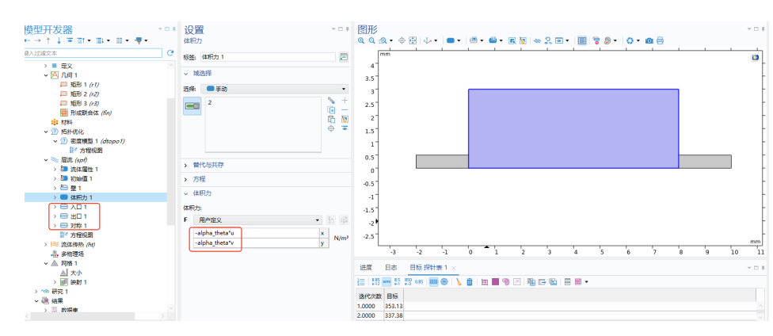
Task: Click the plus add-to-selection icon
Action: pyautogui.click(x=345, y=100)
